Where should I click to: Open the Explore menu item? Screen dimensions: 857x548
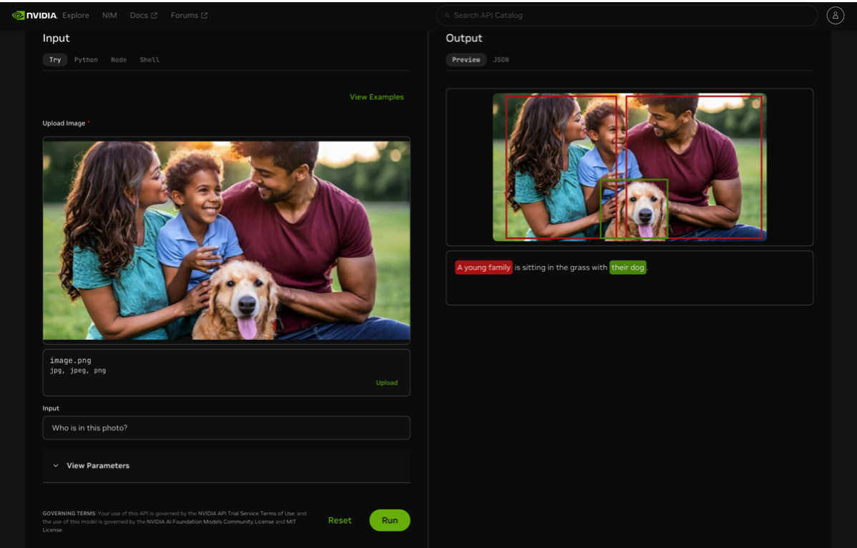[76, 15]
